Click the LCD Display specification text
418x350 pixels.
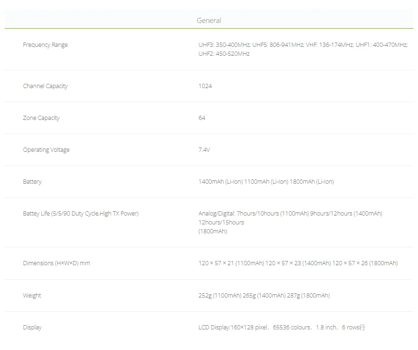[x=282, y=328]
